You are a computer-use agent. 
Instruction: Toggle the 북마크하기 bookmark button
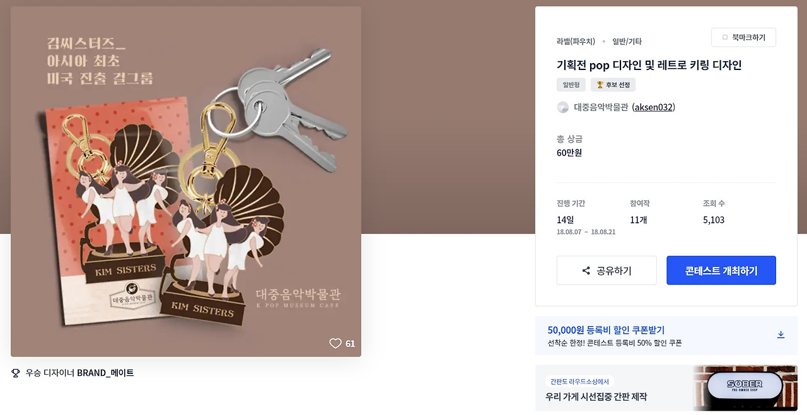tap(743, 38)
